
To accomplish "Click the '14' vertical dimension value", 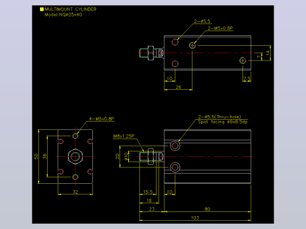I will (268, 53).
